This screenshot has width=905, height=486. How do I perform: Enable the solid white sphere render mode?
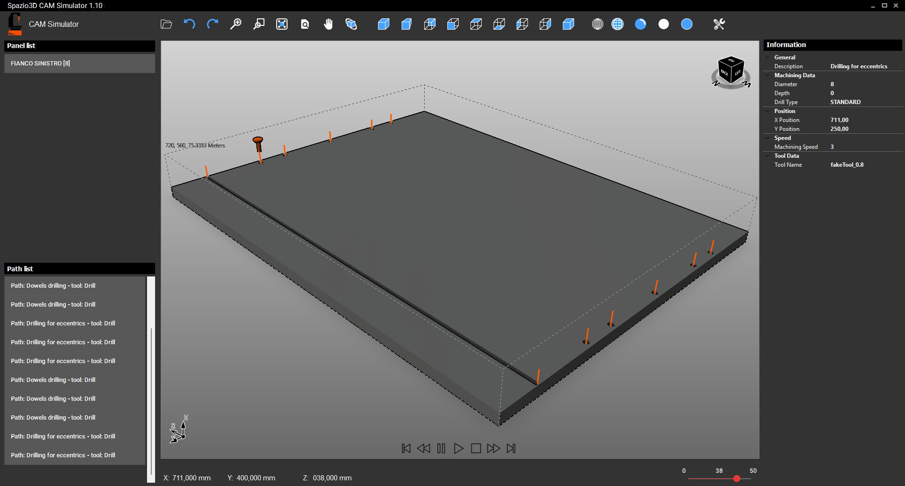(x=663, y=24)
